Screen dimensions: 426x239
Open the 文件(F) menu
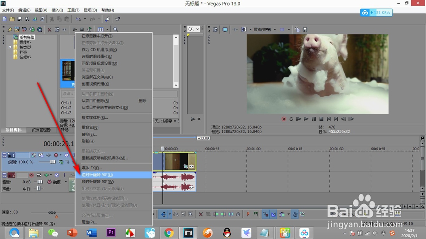click(8, 10)
